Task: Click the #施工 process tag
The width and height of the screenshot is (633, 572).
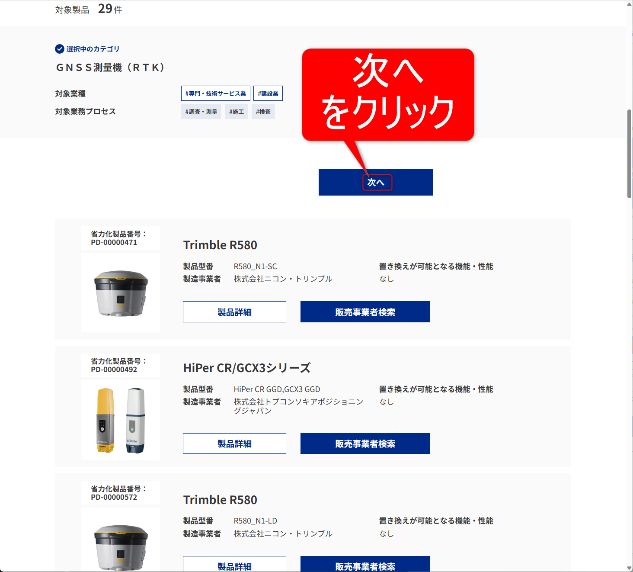Action: (237, 112)
